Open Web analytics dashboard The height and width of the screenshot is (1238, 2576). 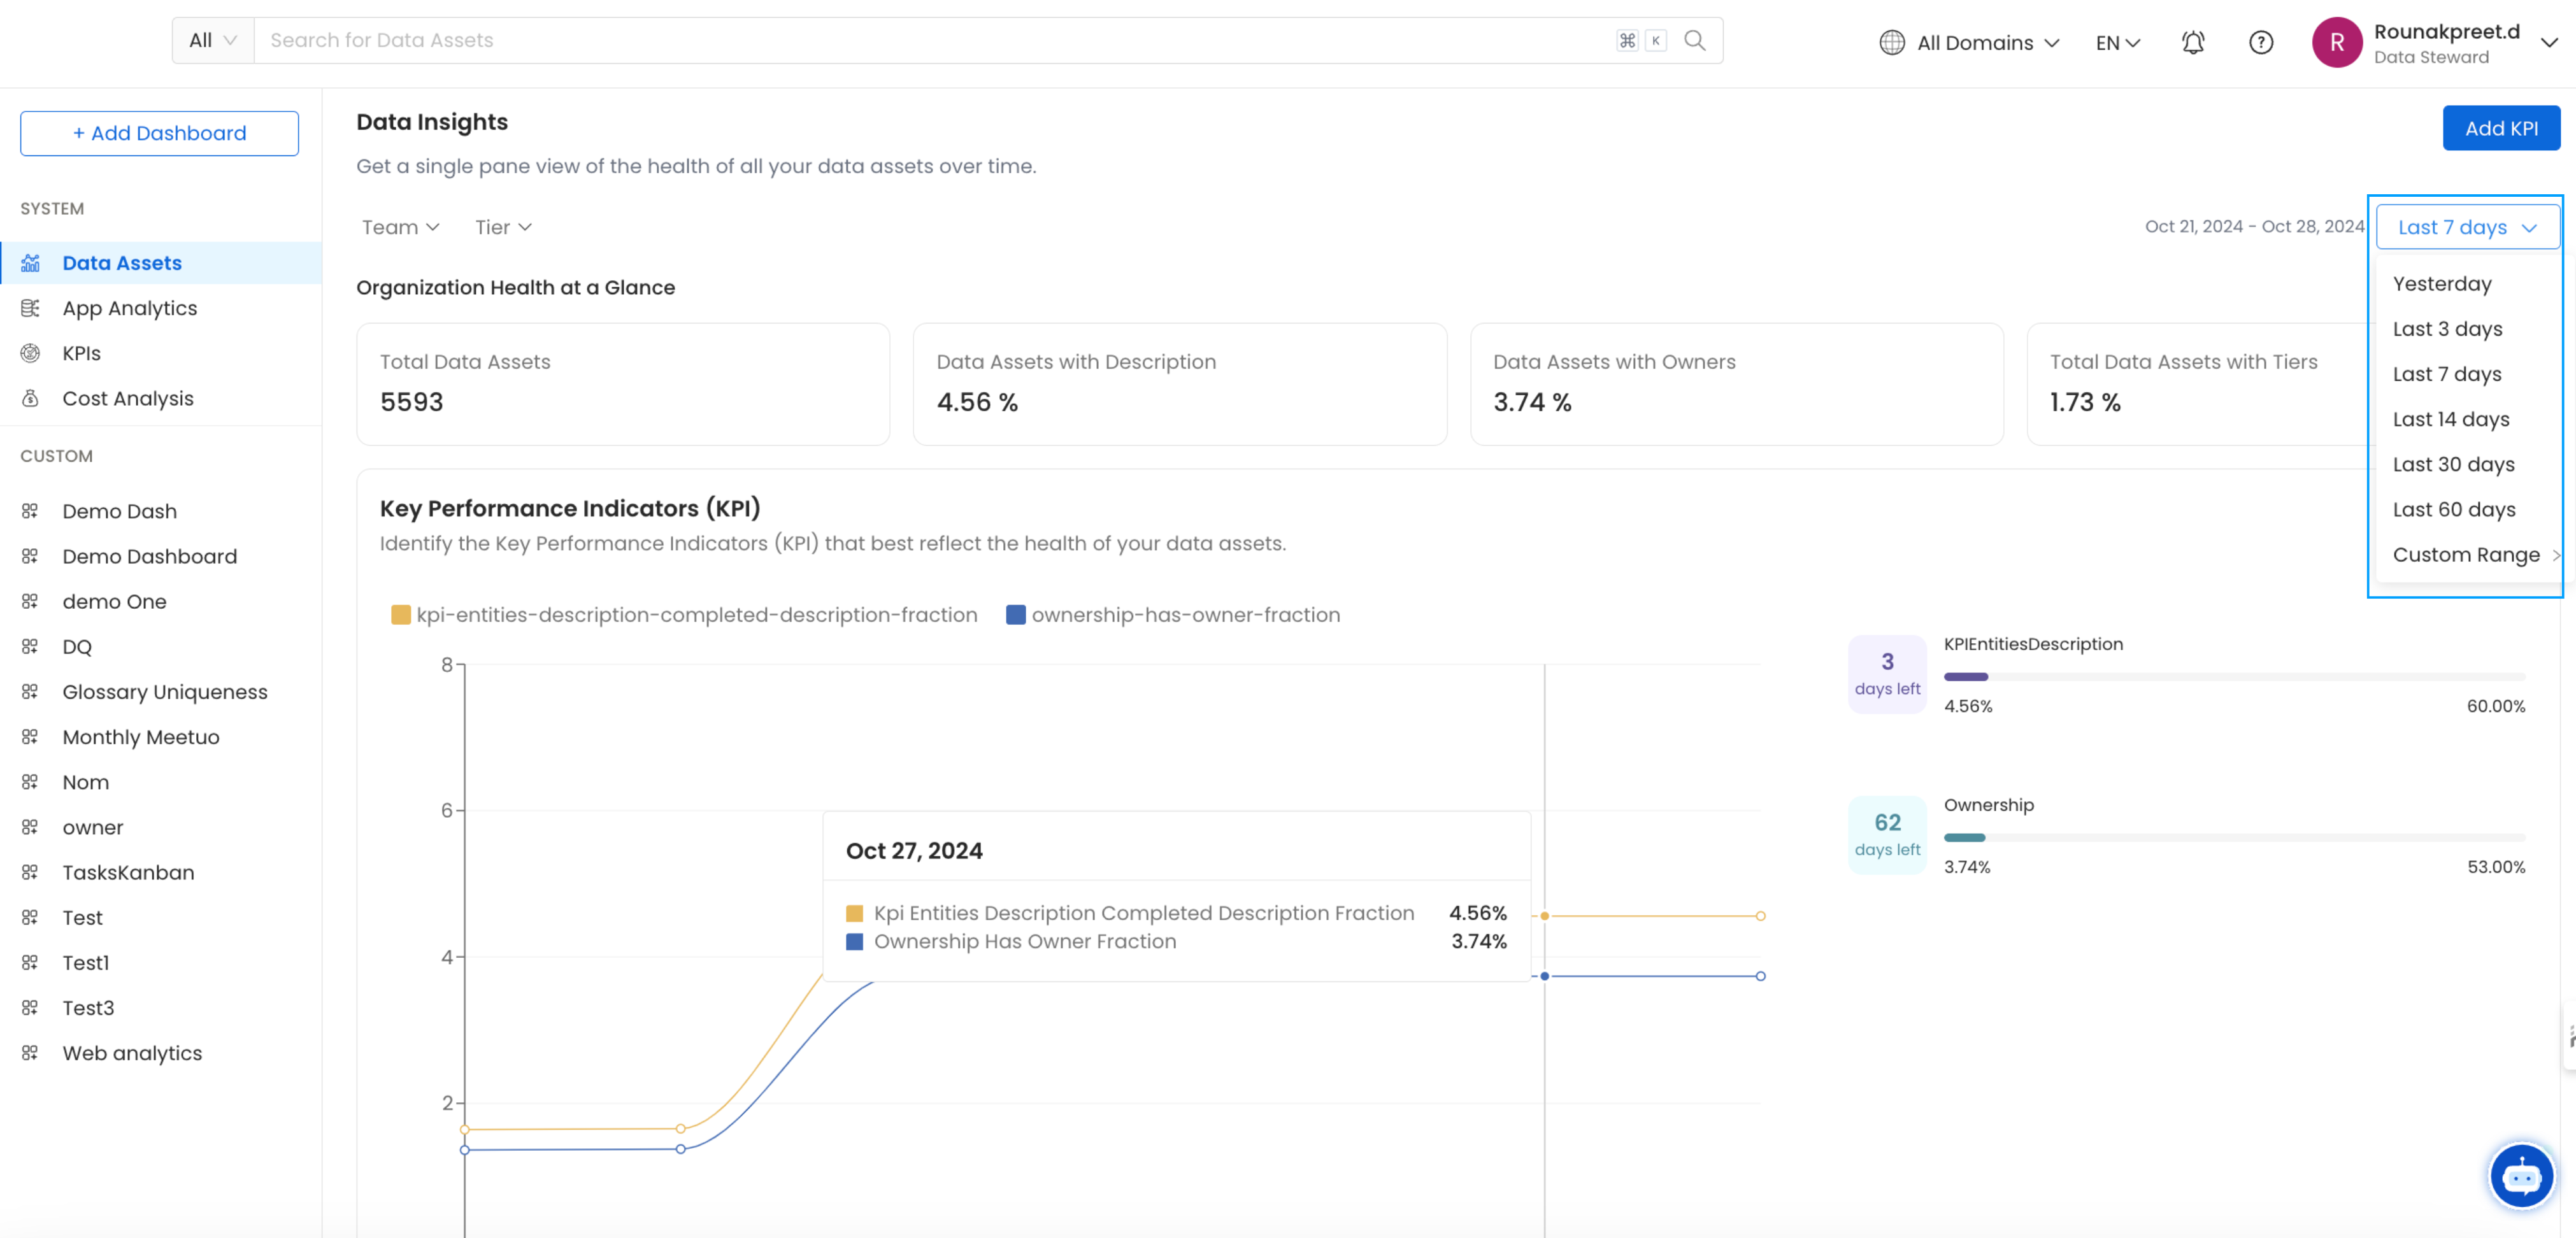point(131,1053)
